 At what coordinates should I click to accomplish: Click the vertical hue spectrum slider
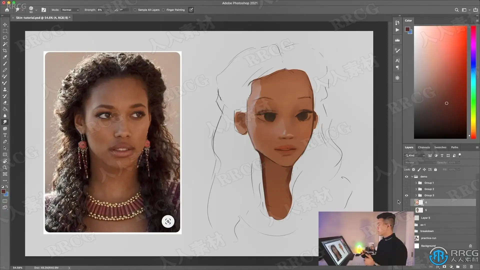coord(473,82)
